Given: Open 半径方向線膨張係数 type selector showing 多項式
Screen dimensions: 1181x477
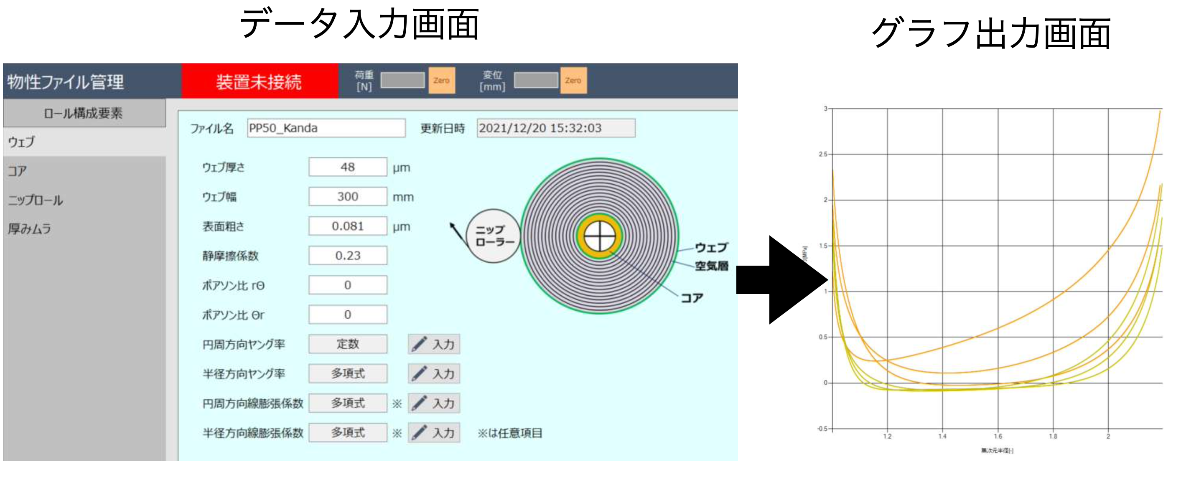Looking at the screenshot, I should point(348,433).
